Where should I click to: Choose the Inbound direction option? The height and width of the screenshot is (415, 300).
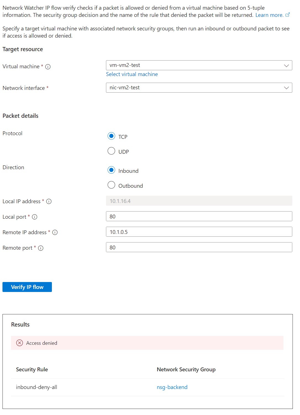pos(111,170)
